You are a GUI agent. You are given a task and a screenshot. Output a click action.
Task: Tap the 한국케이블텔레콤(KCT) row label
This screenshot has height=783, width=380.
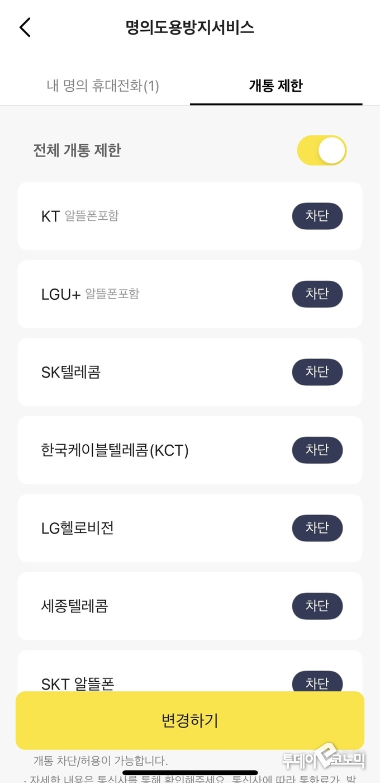point(115,450)
